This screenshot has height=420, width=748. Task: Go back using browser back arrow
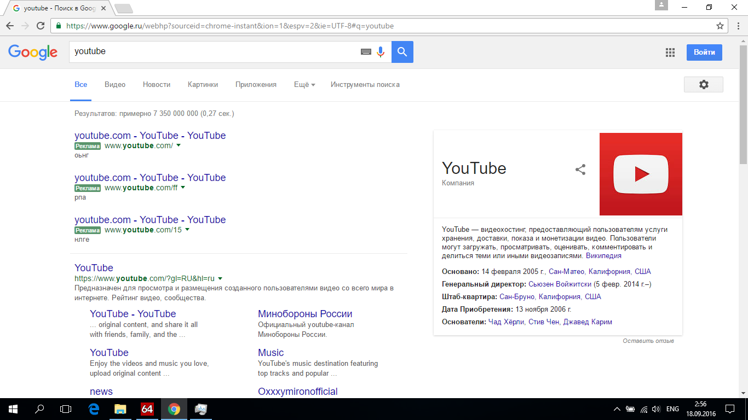tap(10, 26)
